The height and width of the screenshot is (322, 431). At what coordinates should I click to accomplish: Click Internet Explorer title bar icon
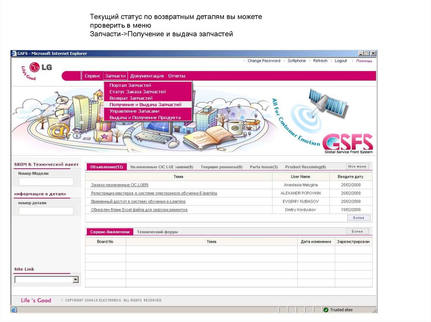pos(14,53)
